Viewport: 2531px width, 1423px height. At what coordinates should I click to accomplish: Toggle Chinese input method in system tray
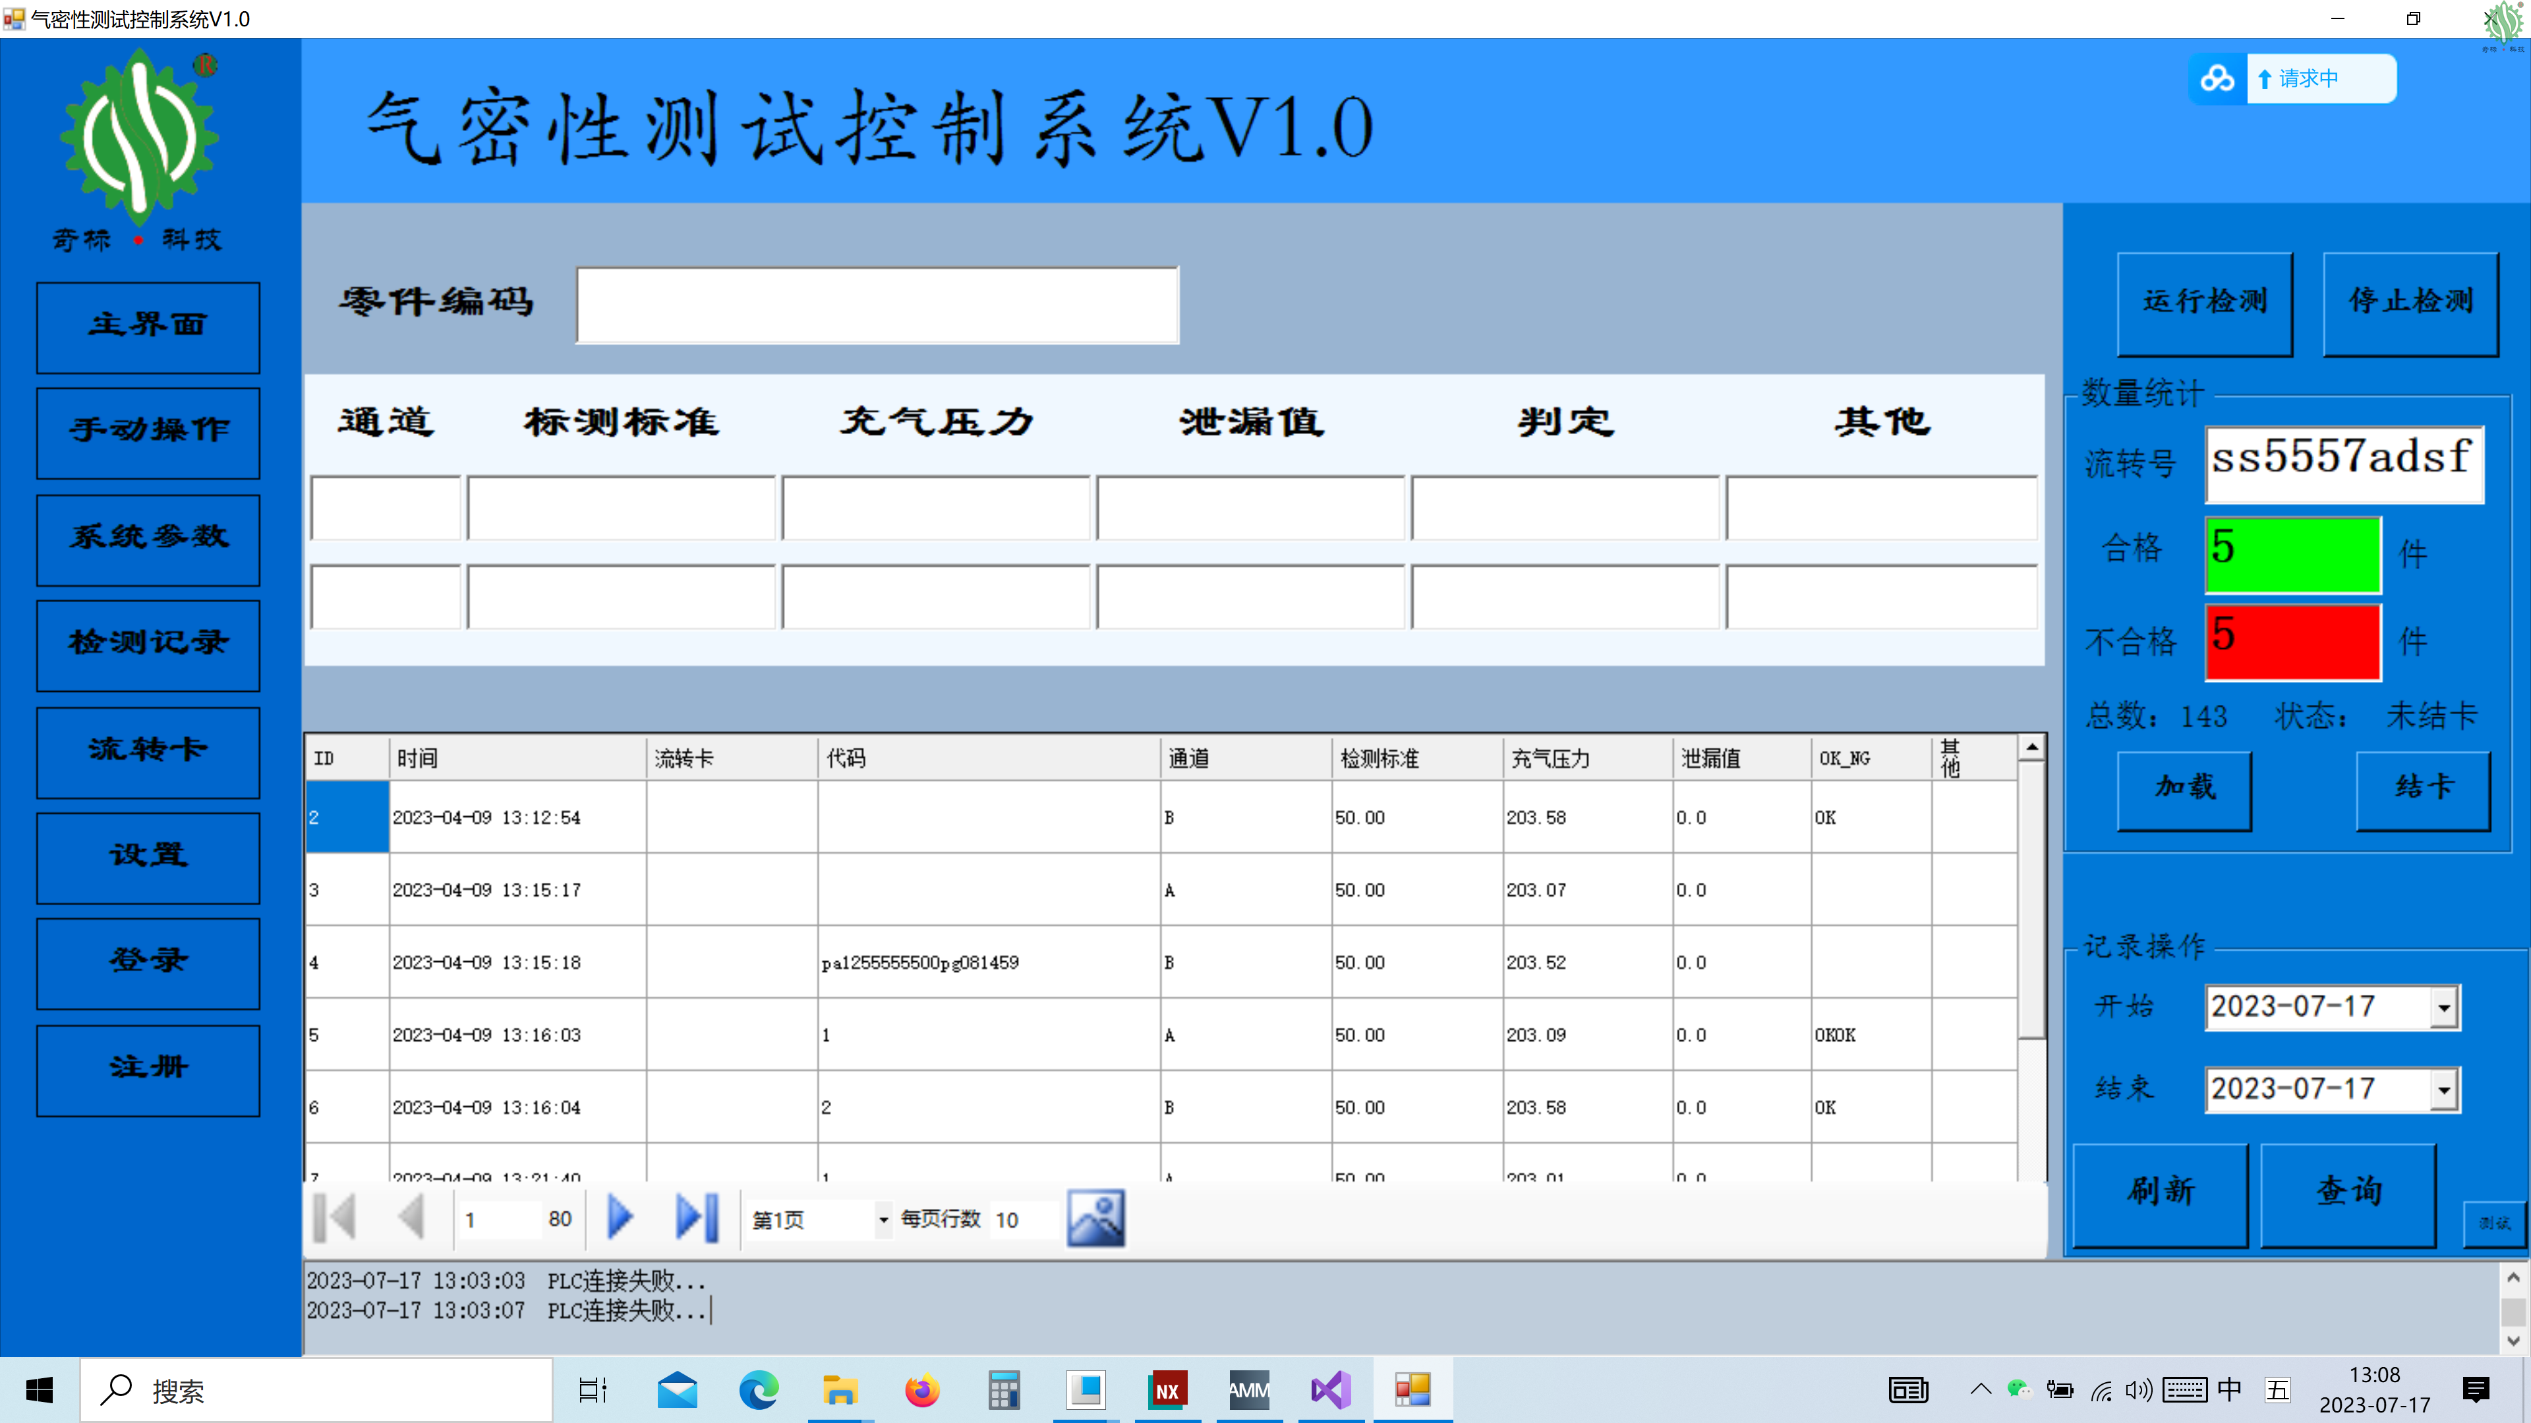point(2229,1389)
